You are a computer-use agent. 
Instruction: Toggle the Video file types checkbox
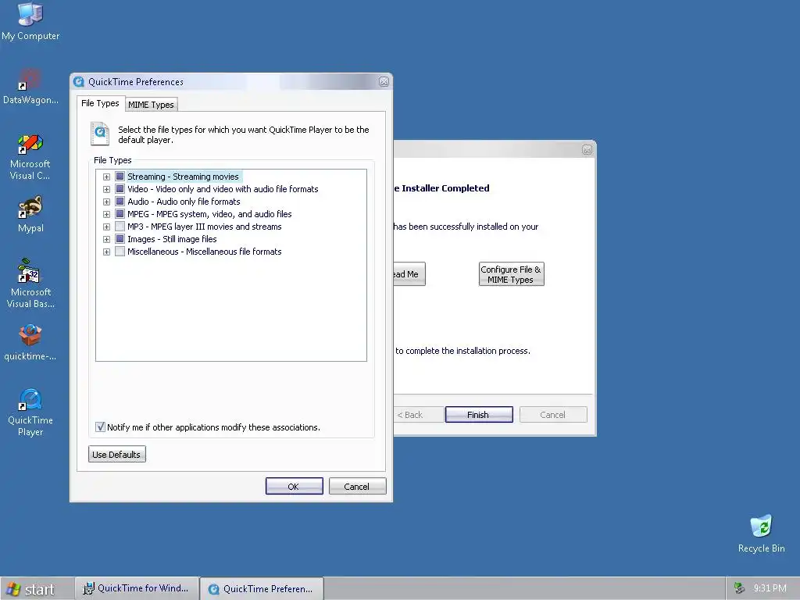pyautogui.click(x=120, y=189)
